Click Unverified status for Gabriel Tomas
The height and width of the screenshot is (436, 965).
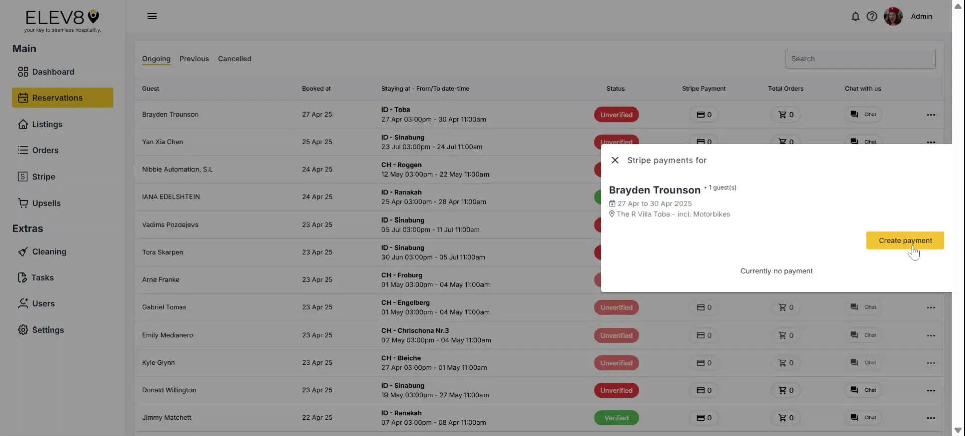pyautogui.click(x=616, y=307)
